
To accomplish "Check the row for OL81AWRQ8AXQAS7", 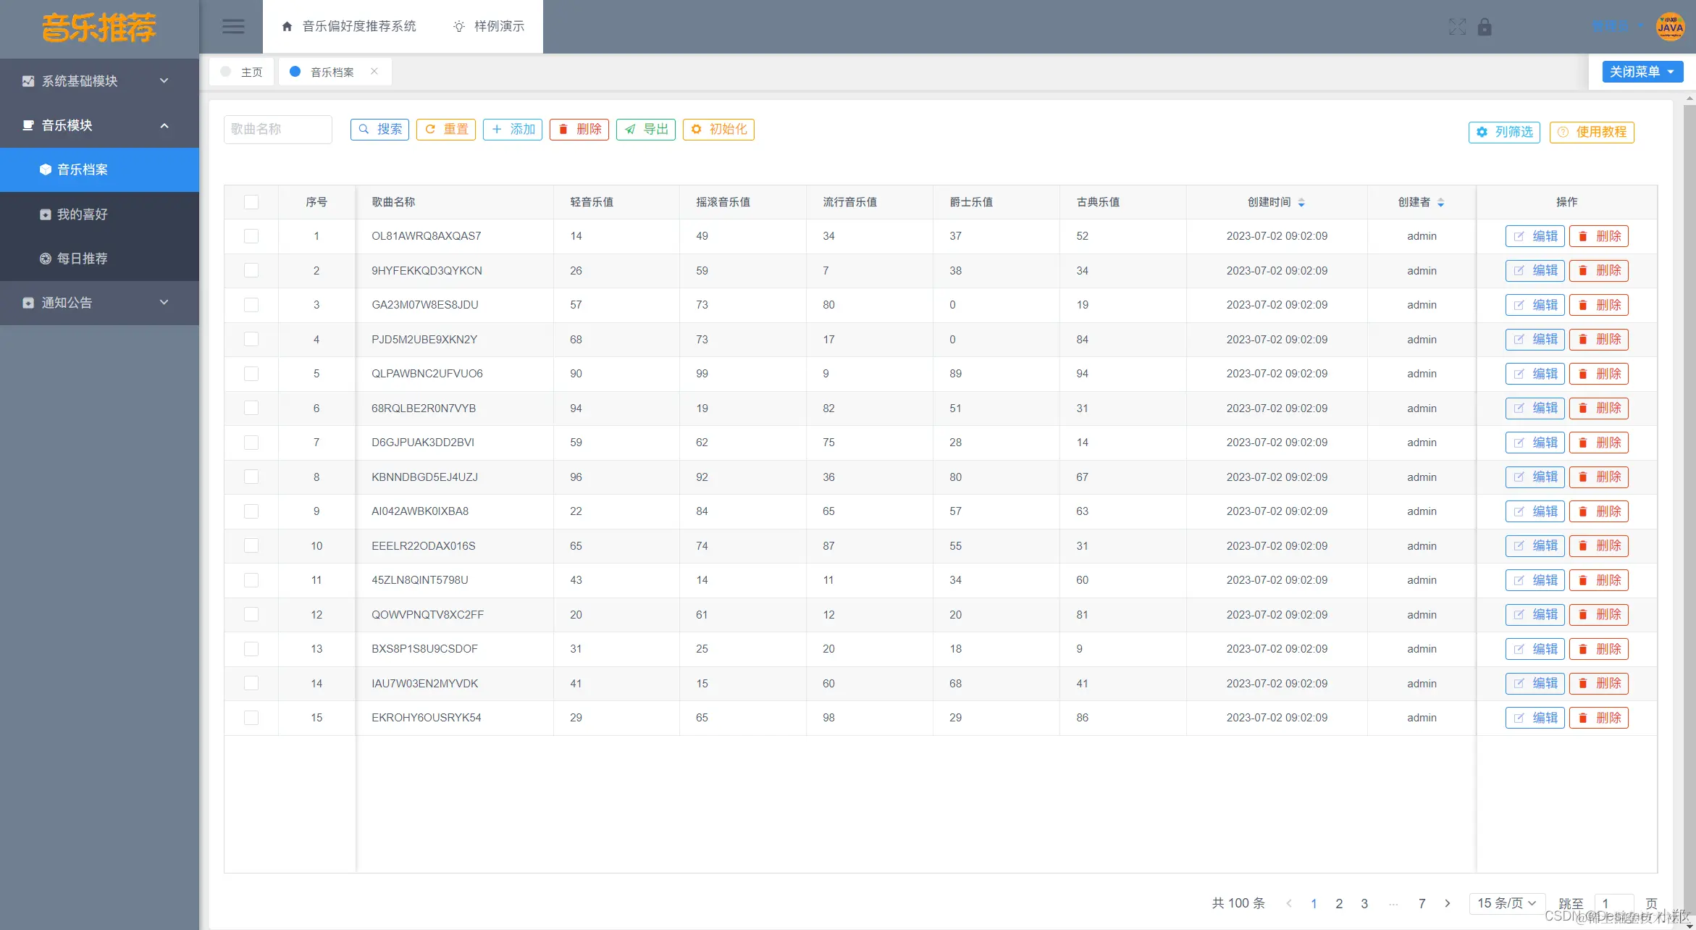I will [251, 236].
